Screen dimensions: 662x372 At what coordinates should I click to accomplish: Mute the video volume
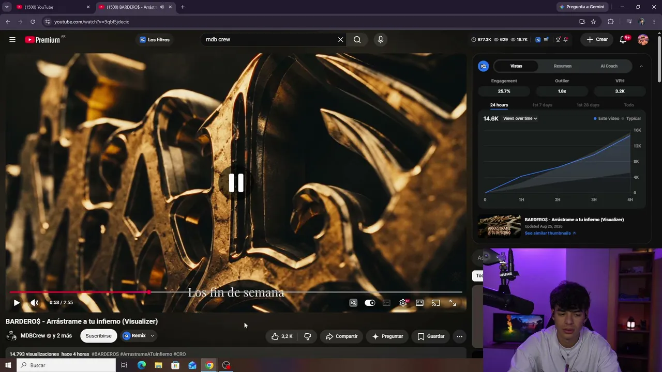[x=34, y=303]
